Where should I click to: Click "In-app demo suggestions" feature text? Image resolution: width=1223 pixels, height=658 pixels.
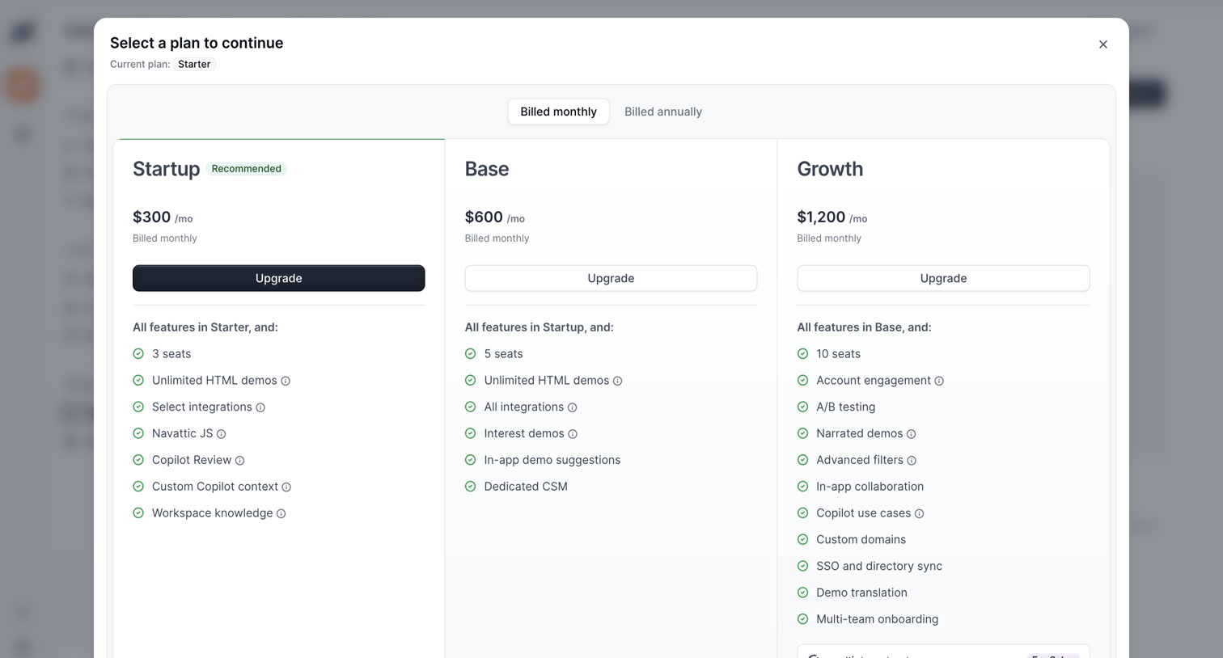[x=552, y=460]
